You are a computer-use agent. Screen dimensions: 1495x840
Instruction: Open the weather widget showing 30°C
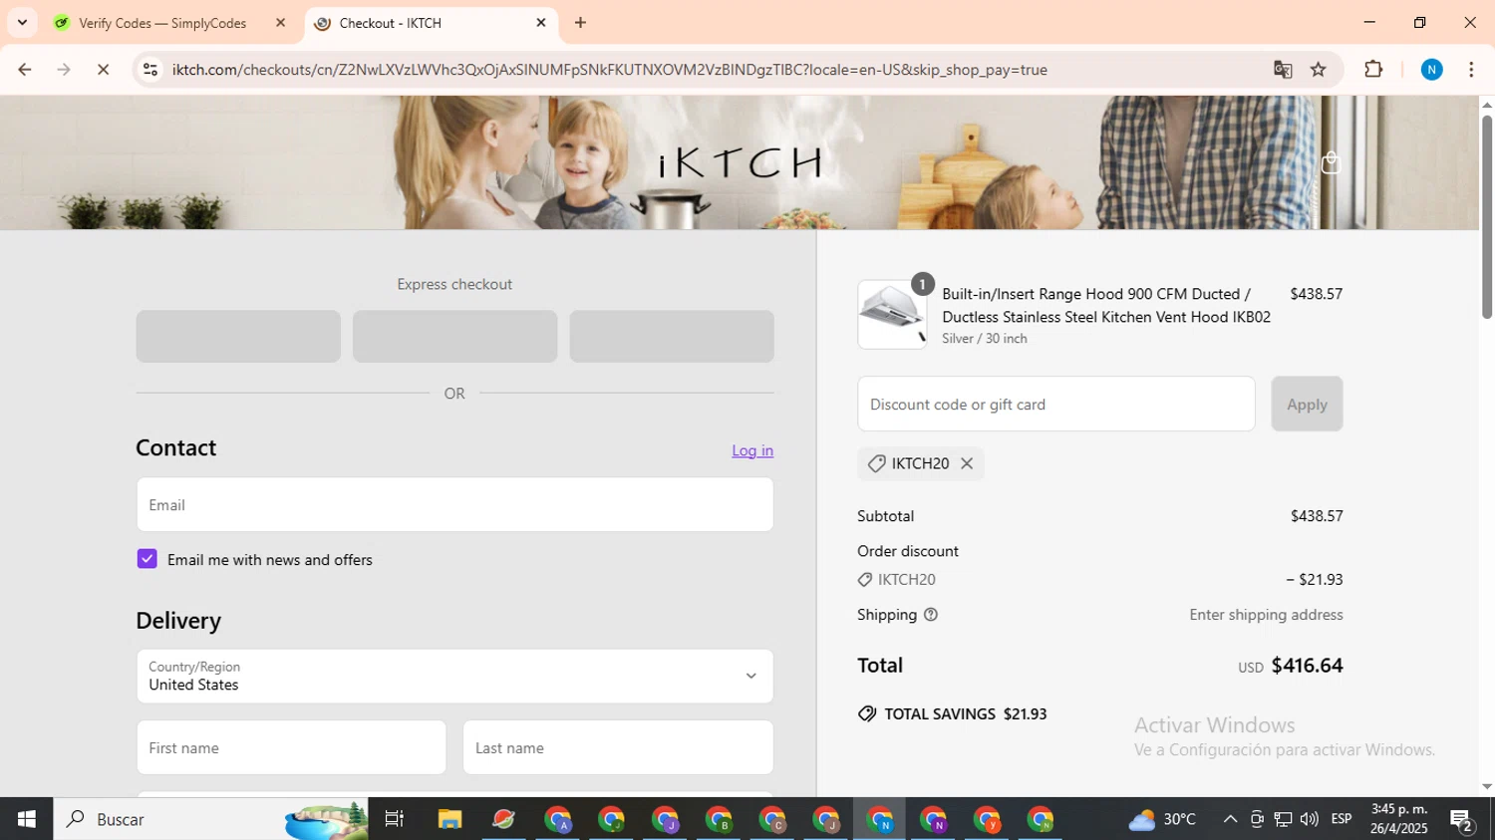click(1162, 819)
